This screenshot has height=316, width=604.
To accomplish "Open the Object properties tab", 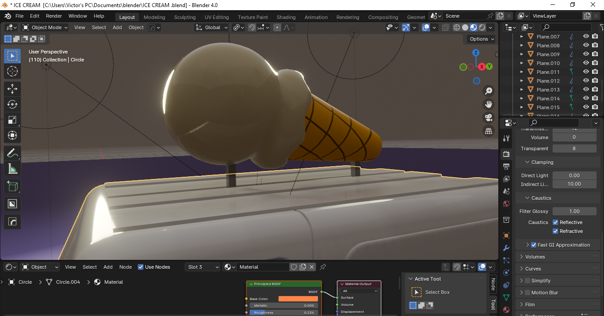I will [507, 236].
